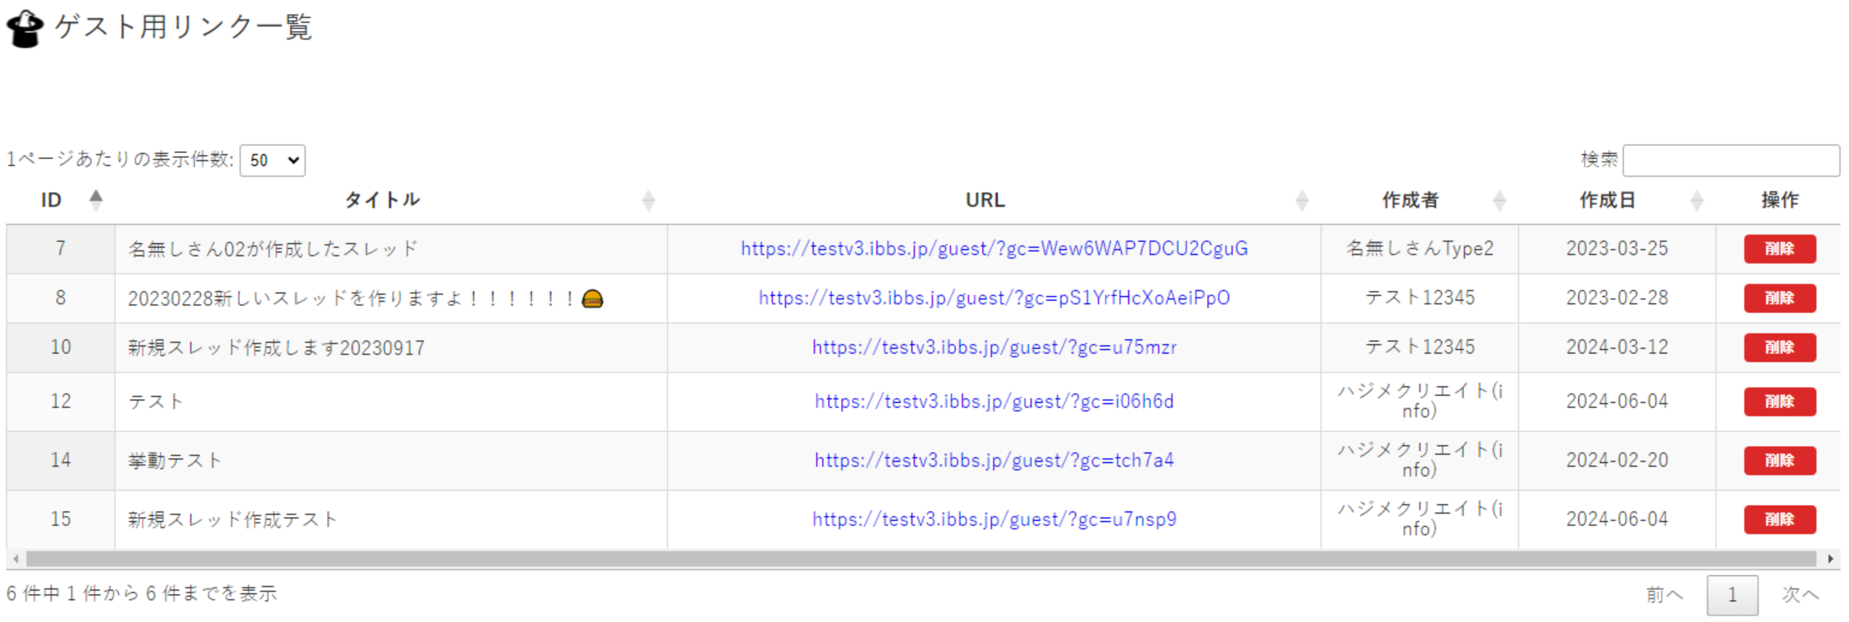
Task: Open guest link ending in gc=tch7a4
Action: pos(993,460)
